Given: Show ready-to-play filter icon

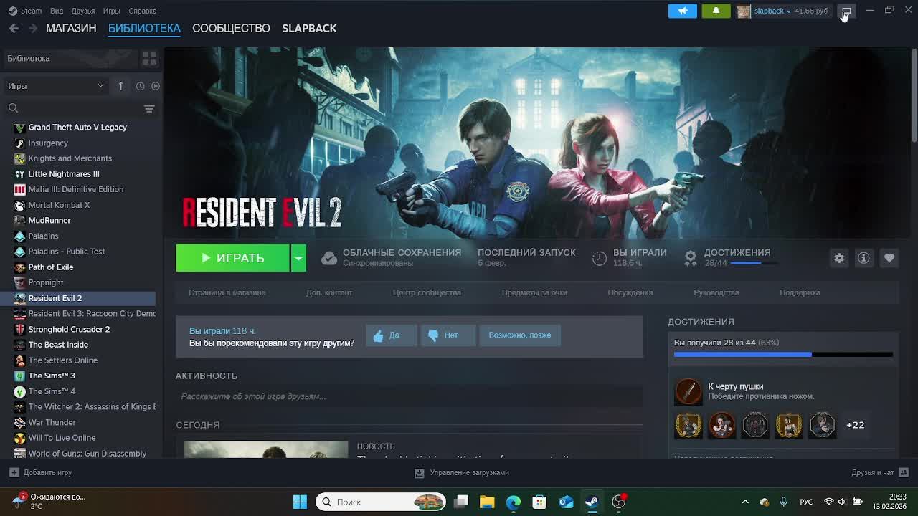Looking at the screenshot, I should point(155,86).
